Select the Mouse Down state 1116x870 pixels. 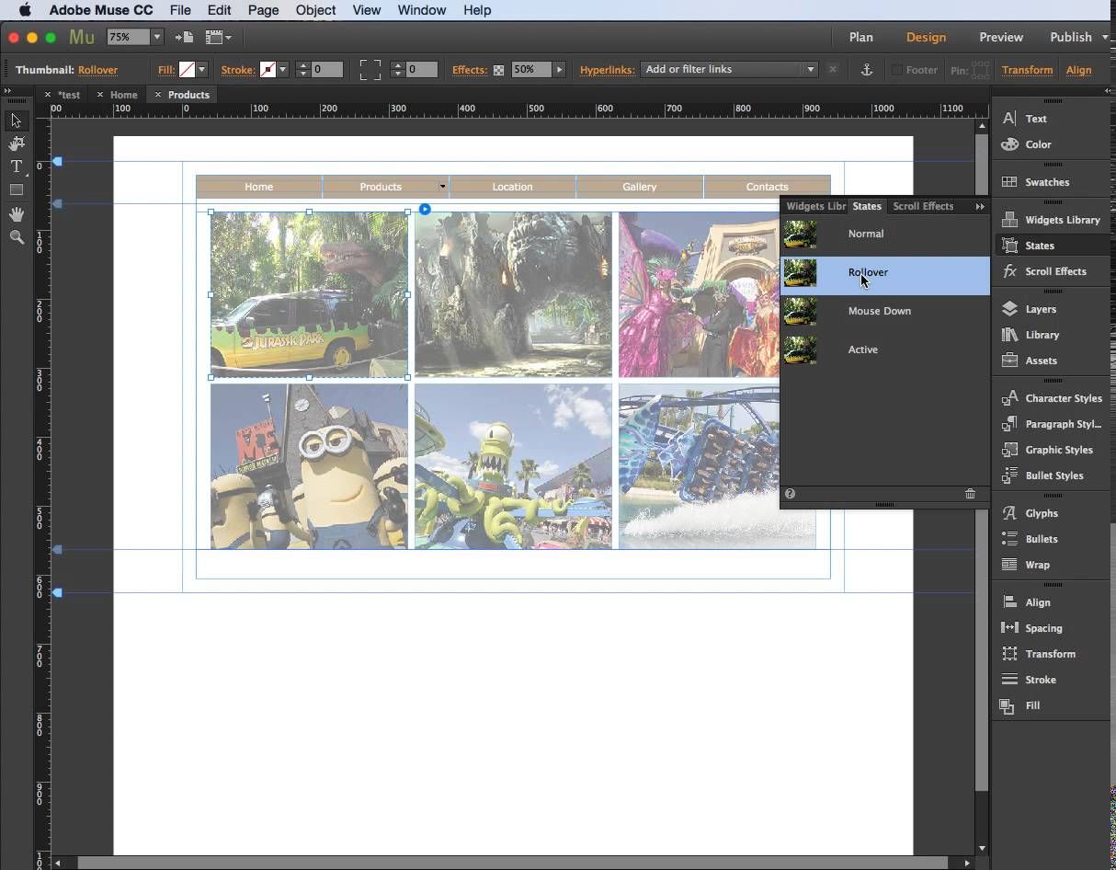[x=879, y=311]
